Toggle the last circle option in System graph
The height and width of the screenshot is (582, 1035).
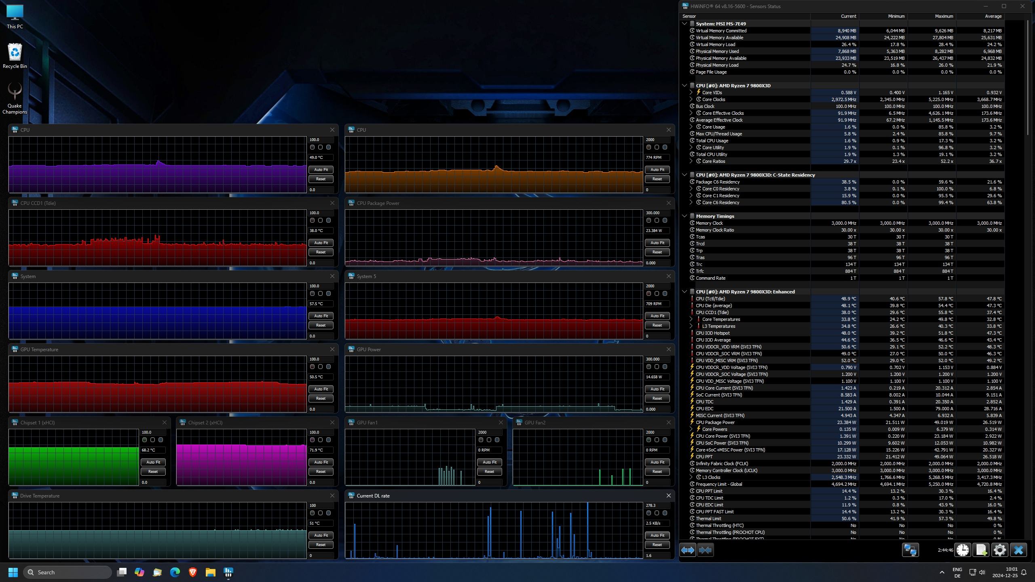tap(328, 294)
